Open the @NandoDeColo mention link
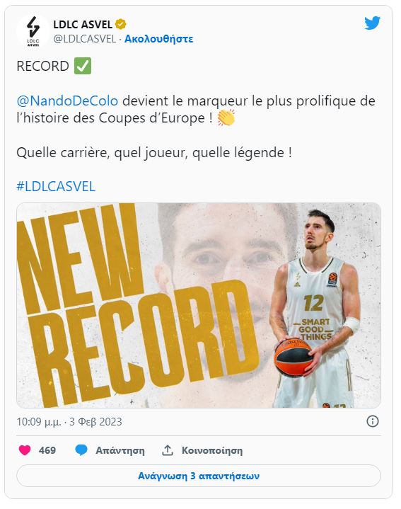 [x=67, y=101]
